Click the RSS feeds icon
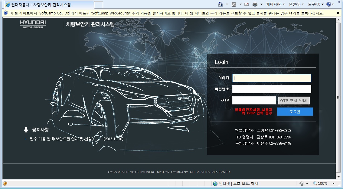Viewport: 343px width, 189px height. point(234,4)
